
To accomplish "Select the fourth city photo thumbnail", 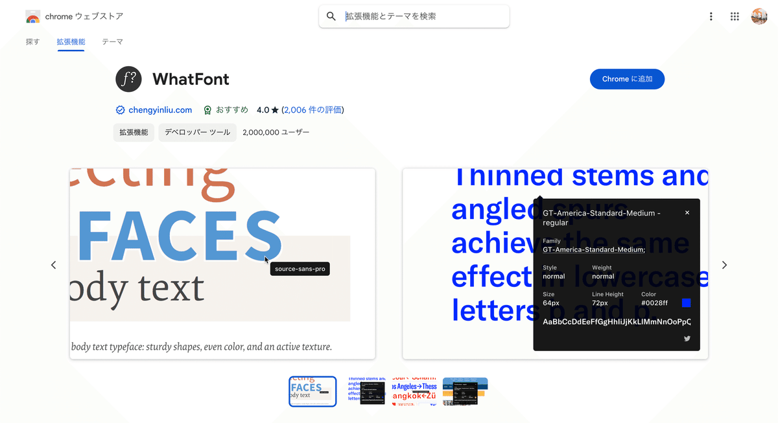I will (465, 391).
